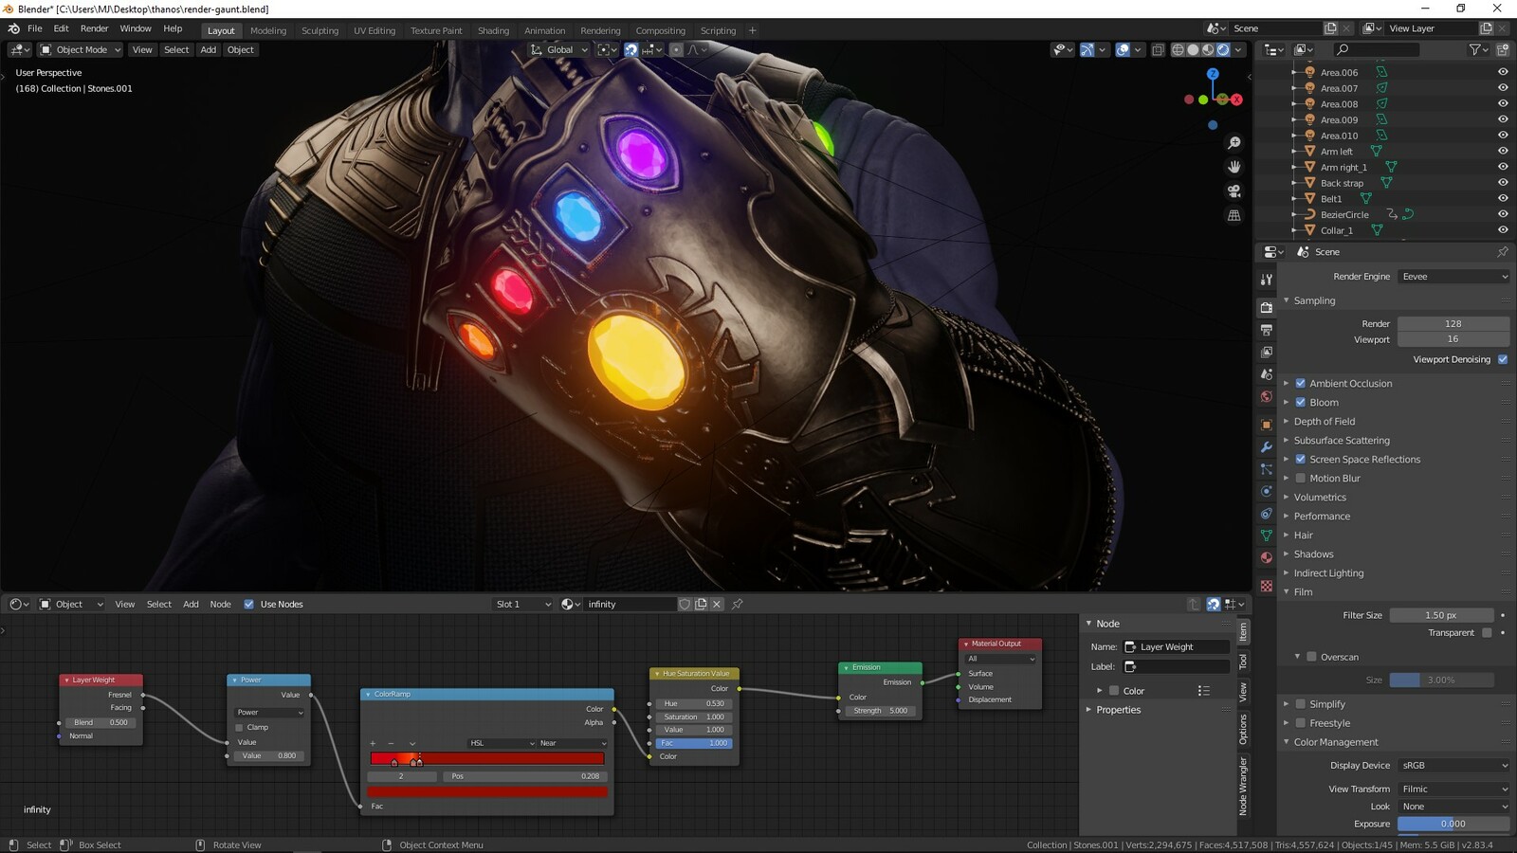Open the Object properties tab icon
The width and height of the screenshot is (1517, 853).
pos(1266,425)
